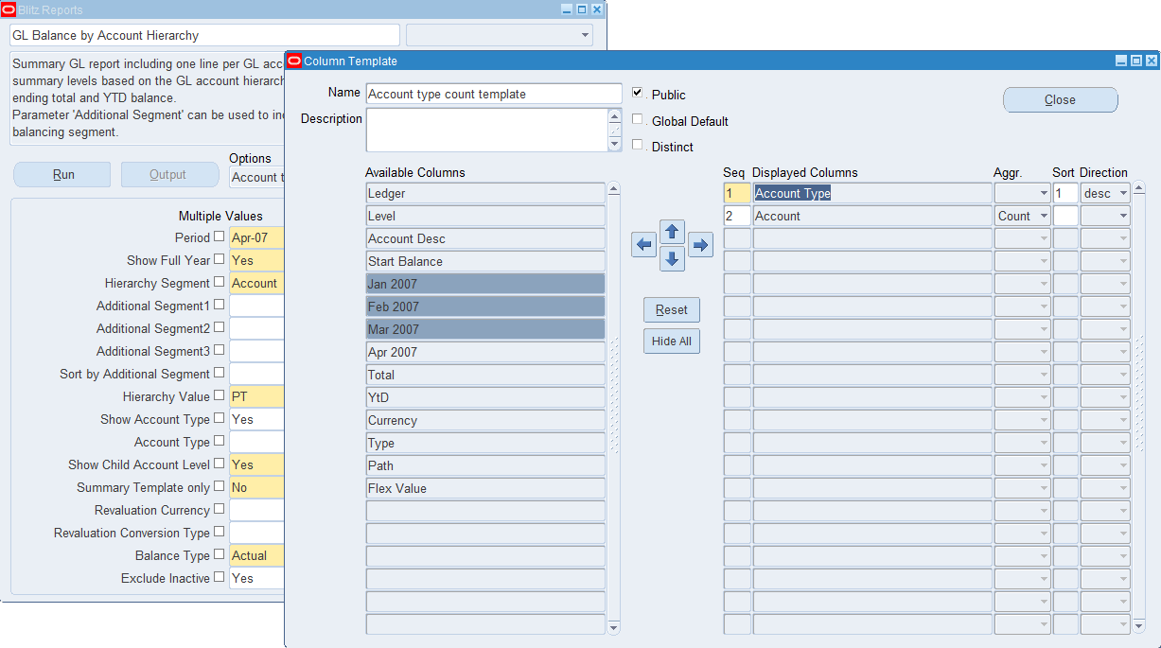The image size is (1161, 648).
Task: Click the Available Columns scrollbar down arrow
Action: pyautogui.click(x=614, y=626)
